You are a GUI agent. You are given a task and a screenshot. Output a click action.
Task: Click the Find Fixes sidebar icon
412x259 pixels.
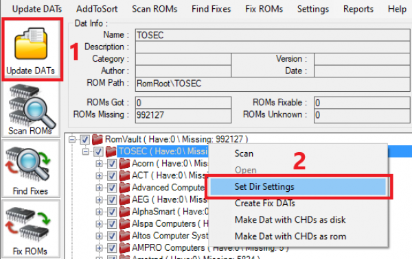29,165
